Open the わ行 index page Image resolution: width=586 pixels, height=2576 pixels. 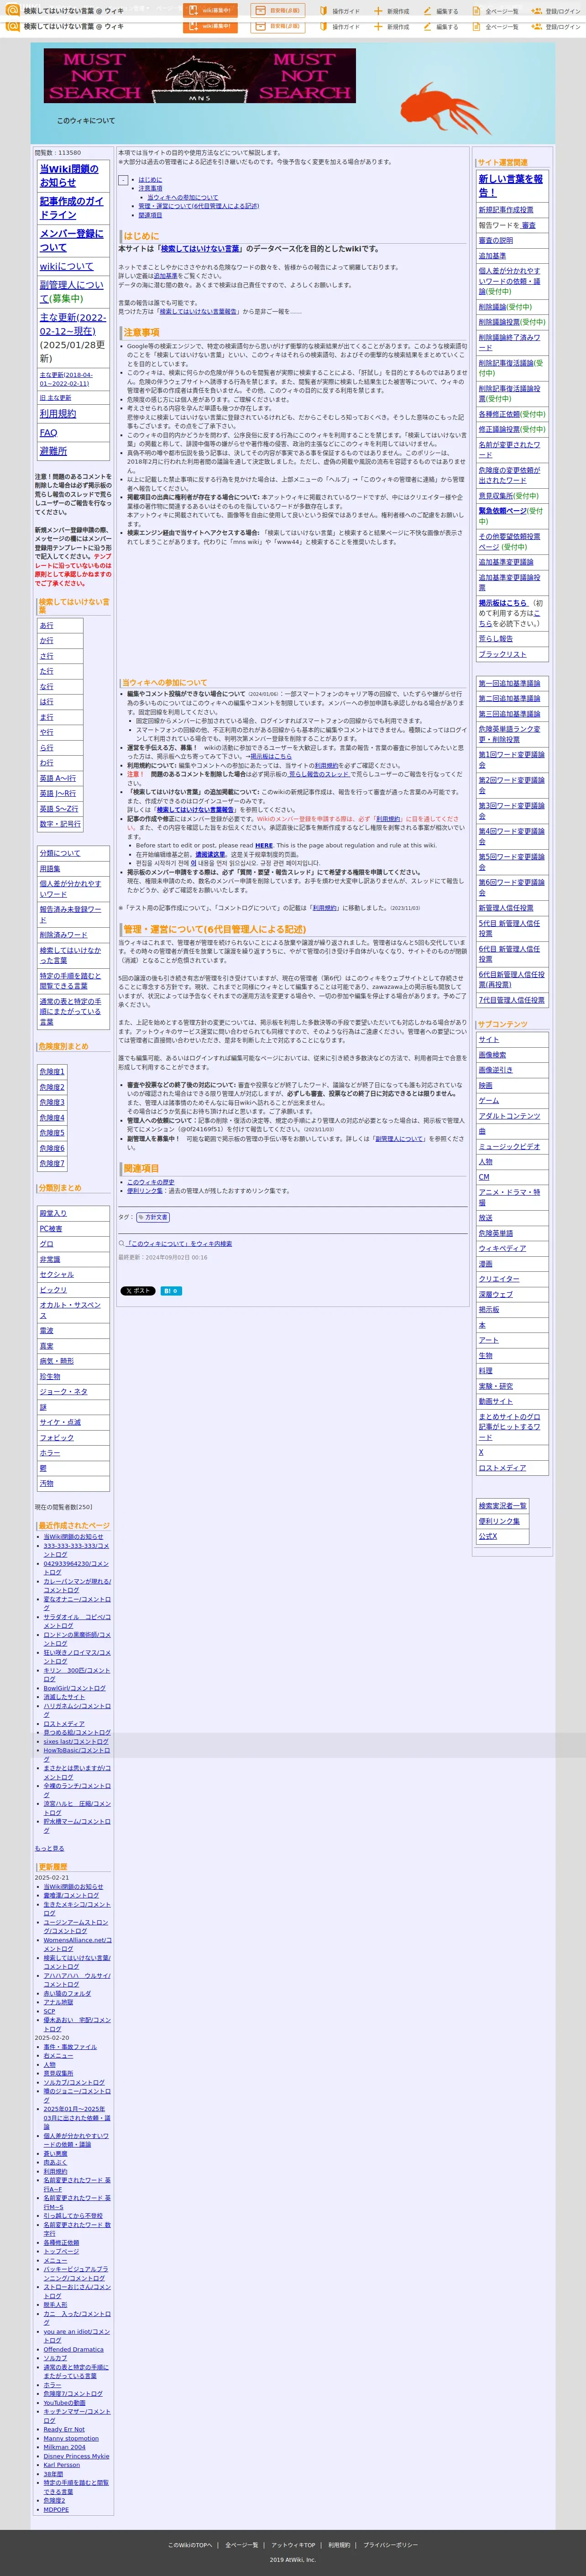pyautogui.click(x=47, y=762)
